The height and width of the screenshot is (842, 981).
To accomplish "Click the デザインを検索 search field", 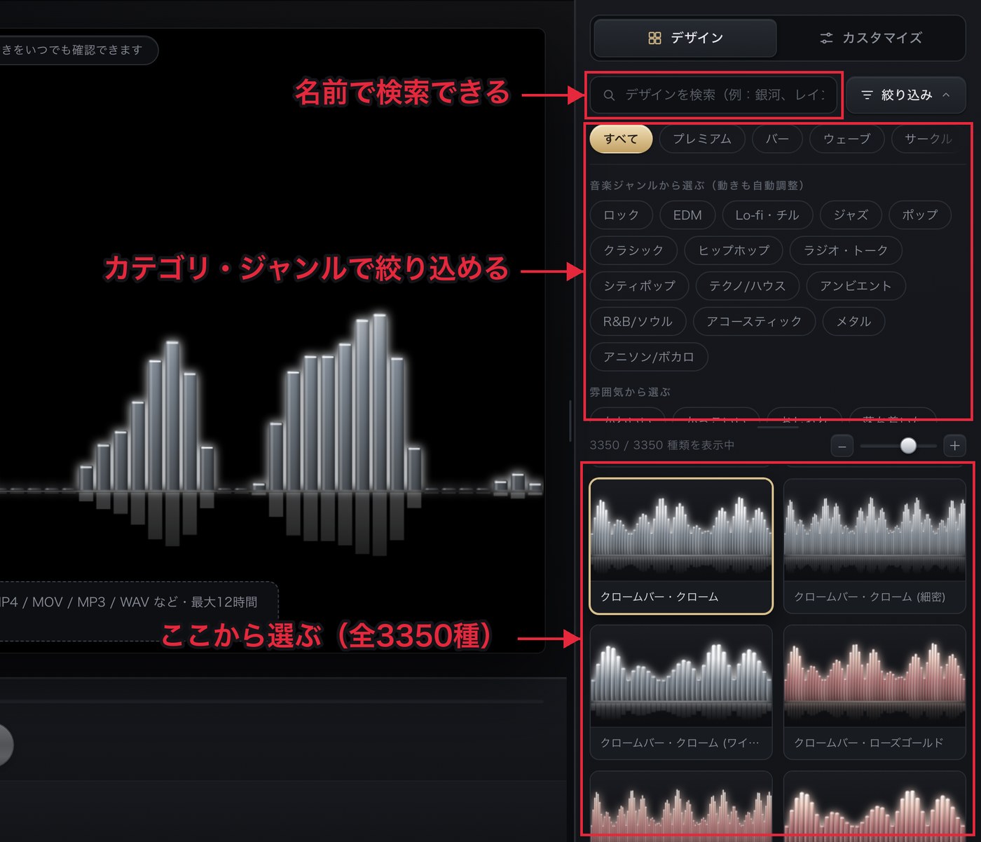I will tap(714, 95).
